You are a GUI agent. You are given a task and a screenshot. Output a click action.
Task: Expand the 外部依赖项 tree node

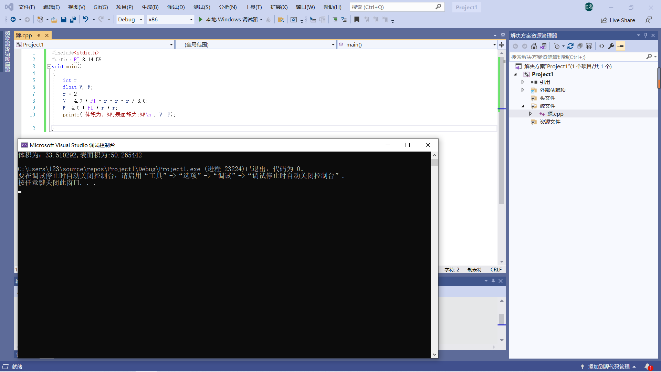523,90
